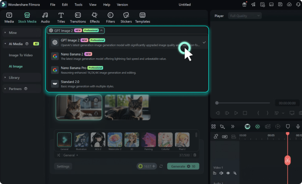Image resolution: width=302 pixels, height=184 pixels.
Task: Select the first cat image thumbnail
Action: [79, 107]
